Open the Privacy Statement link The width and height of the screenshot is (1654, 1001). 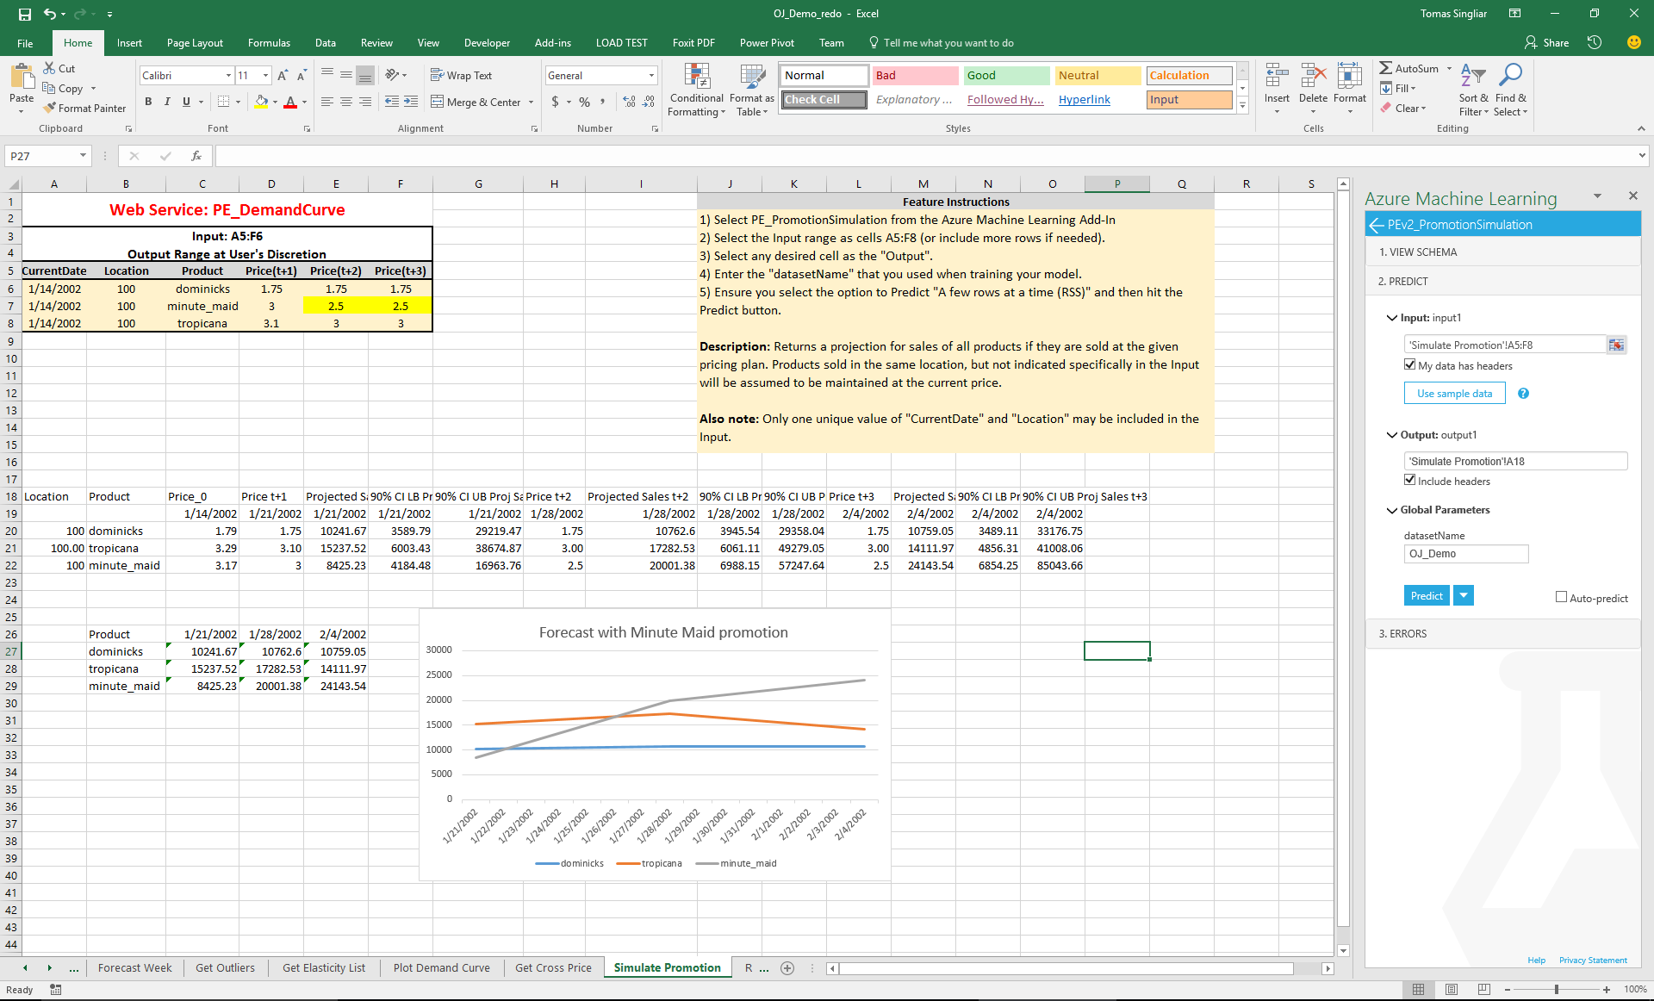[1593, 961]
